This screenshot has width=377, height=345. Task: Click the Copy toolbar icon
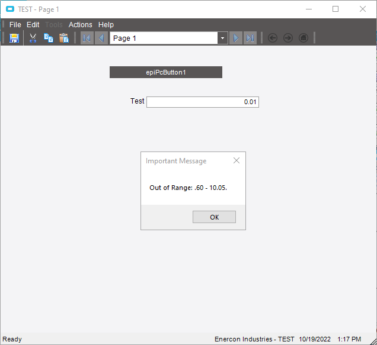point(49,38)
